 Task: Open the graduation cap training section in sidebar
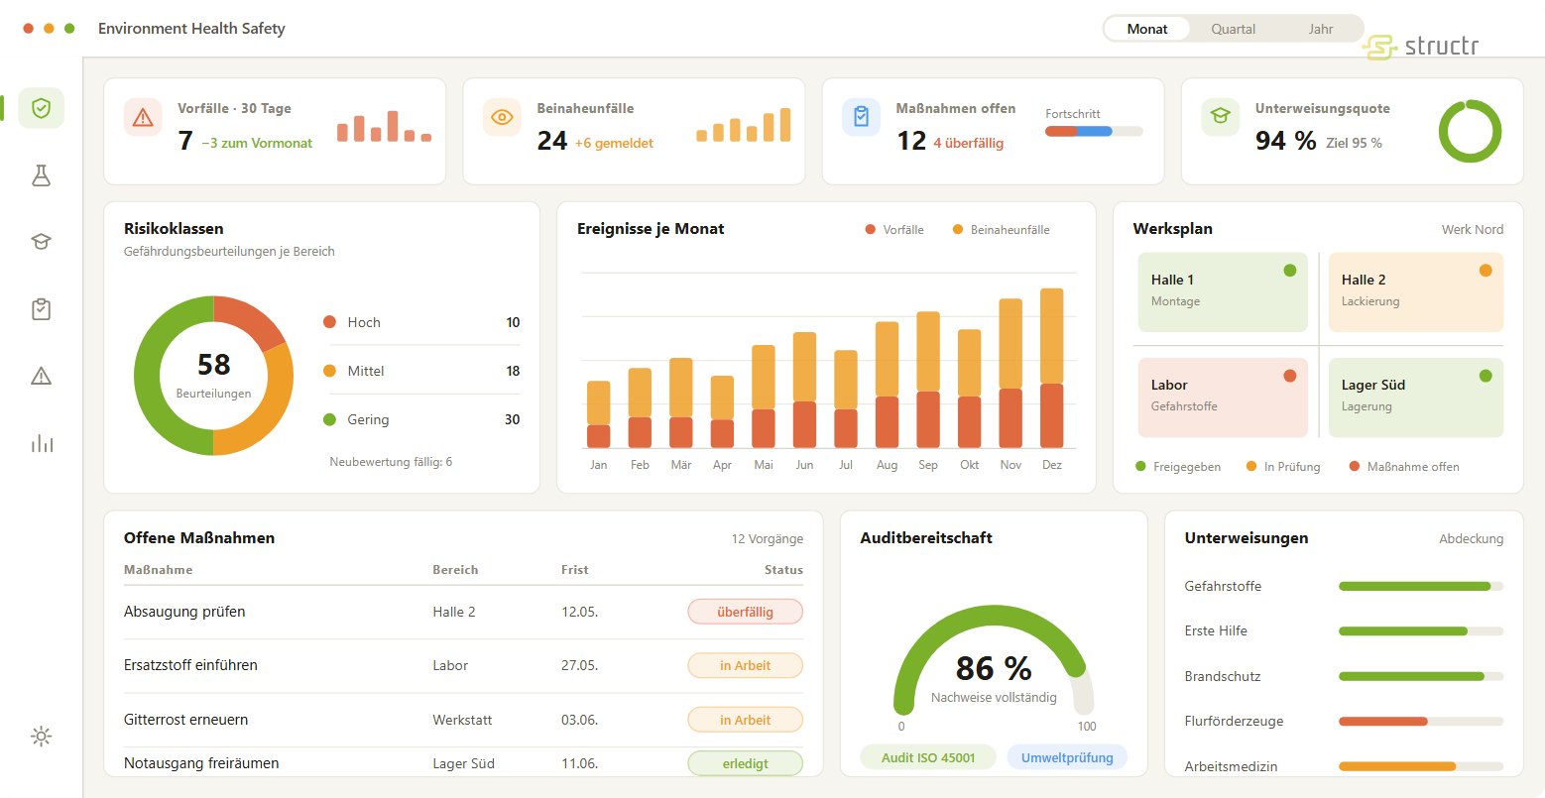(41, 242)
